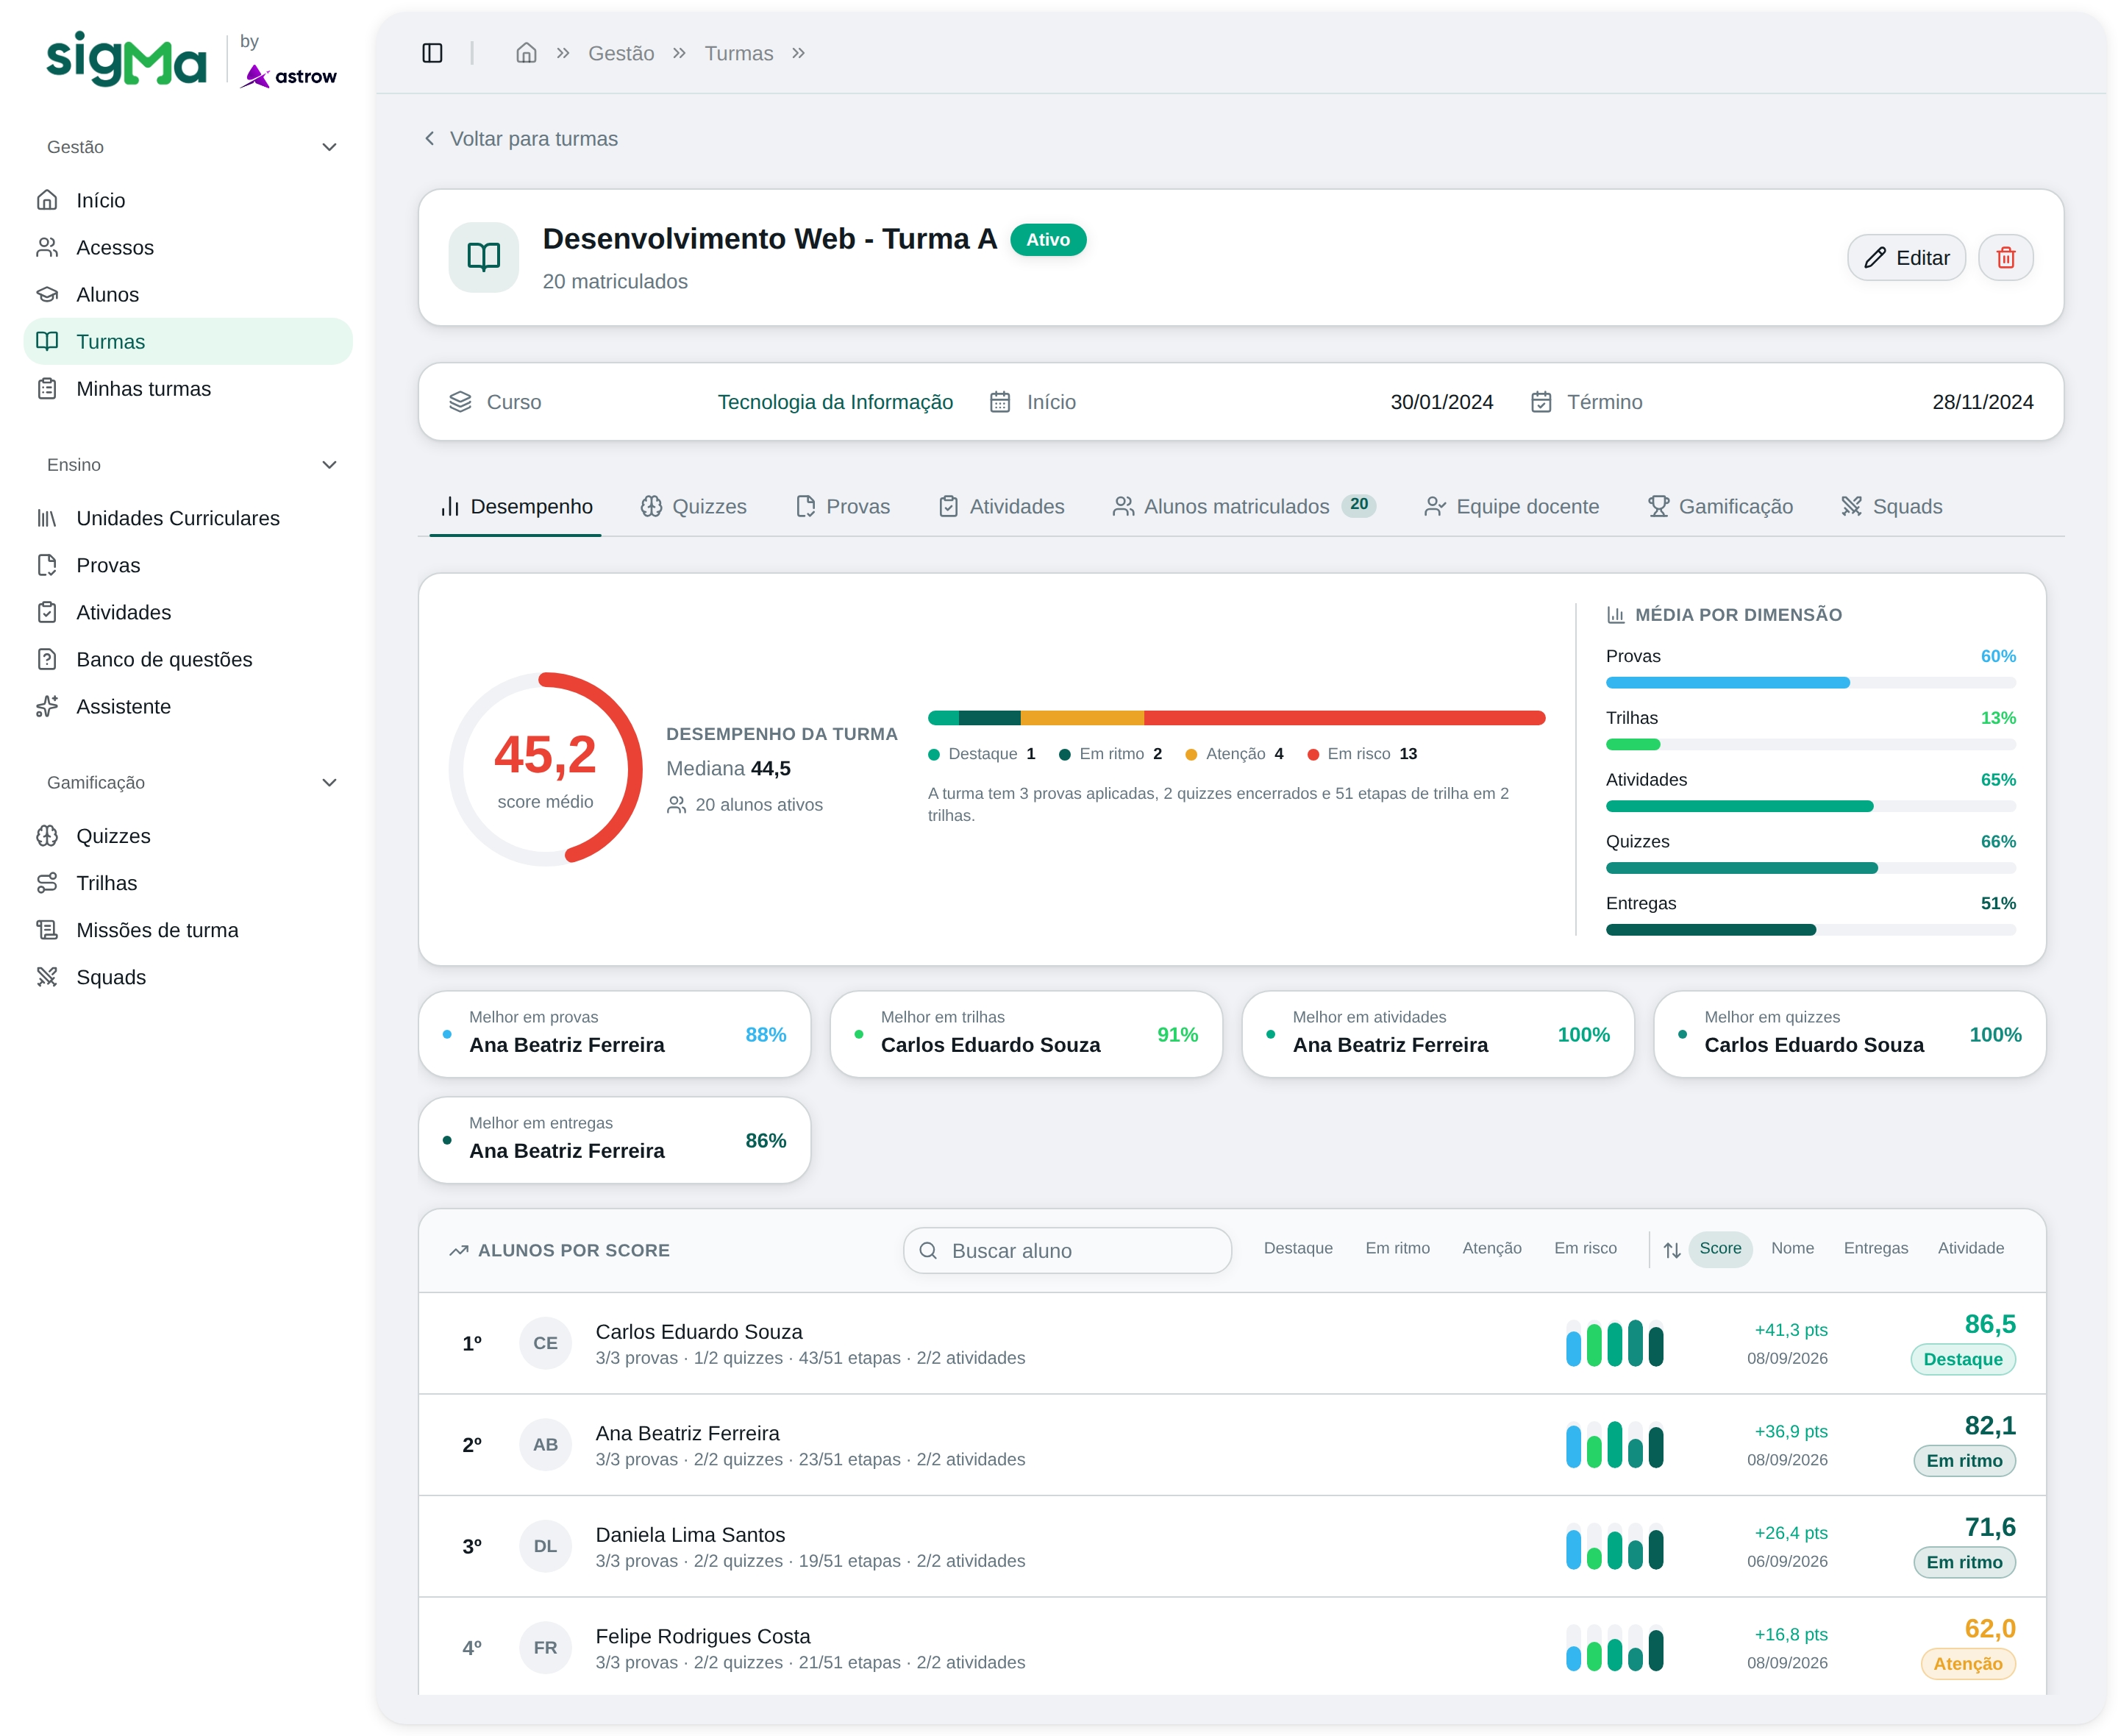Go back via Voltar para turmas

[521, 139]
